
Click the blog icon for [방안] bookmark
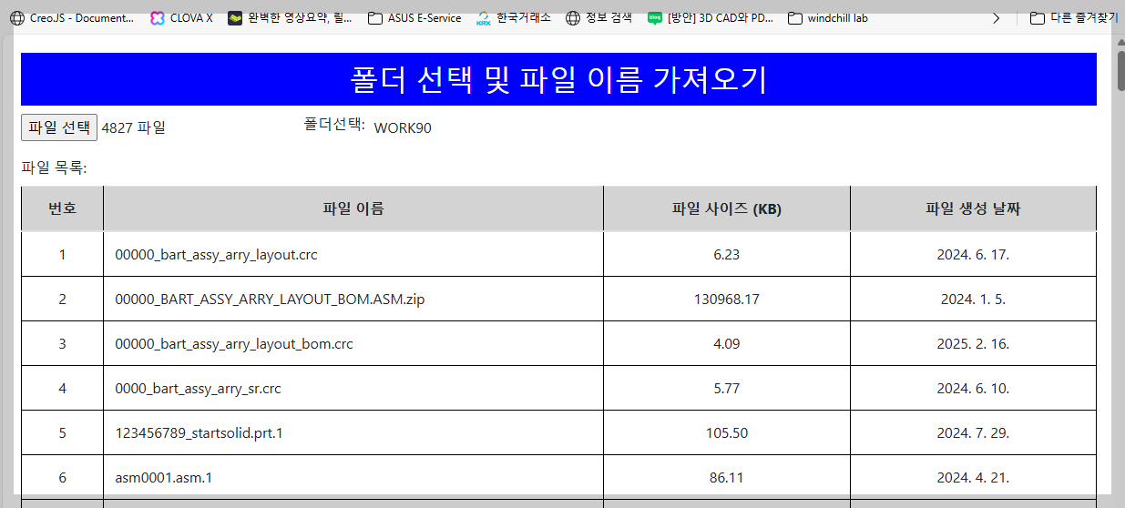point(655,18)
